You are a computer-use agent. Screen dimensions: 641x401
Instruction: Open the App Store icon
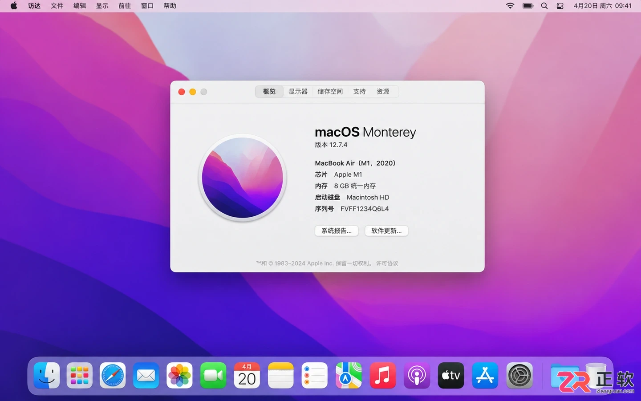(x=485, y=375)
